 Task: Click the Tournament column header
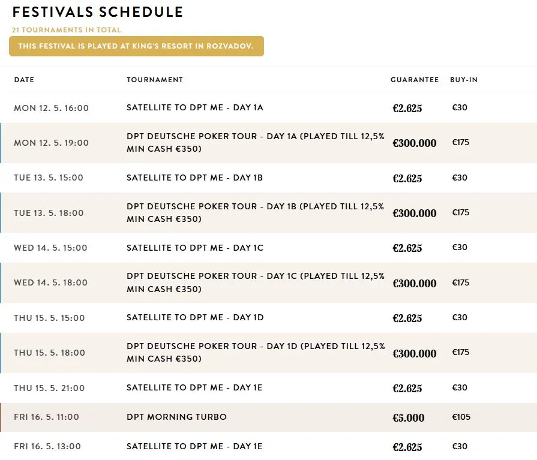tap(155, 80)
